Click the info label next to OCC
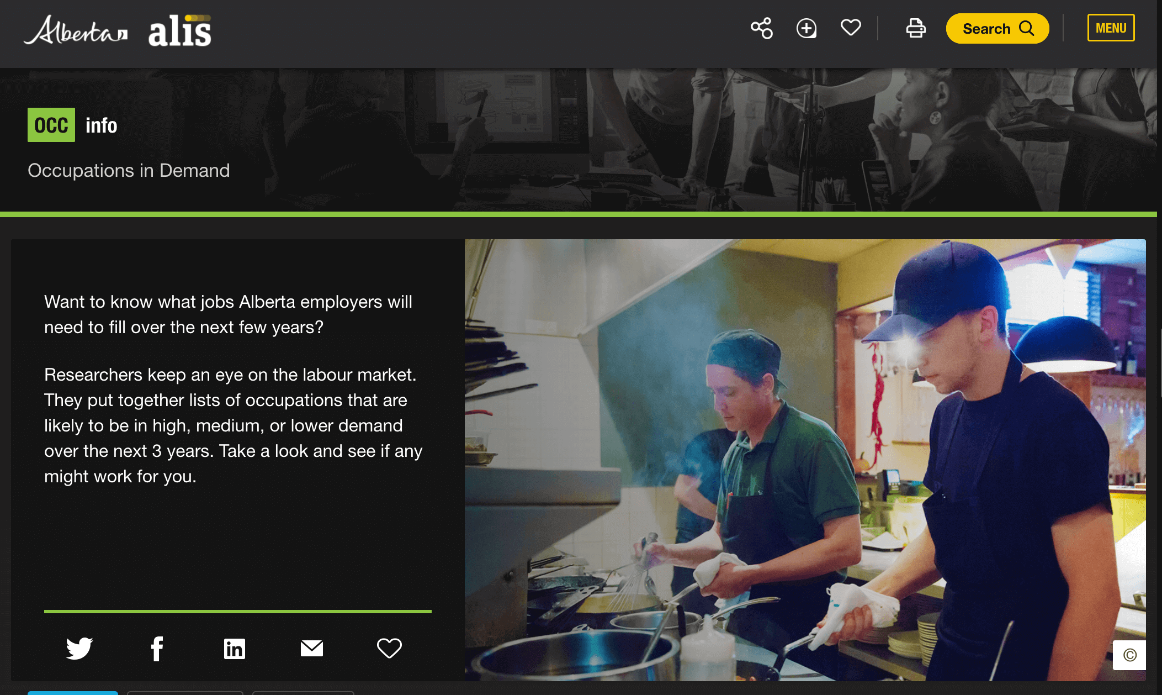Screen dimensions: 1162x695 coord(101,126)
